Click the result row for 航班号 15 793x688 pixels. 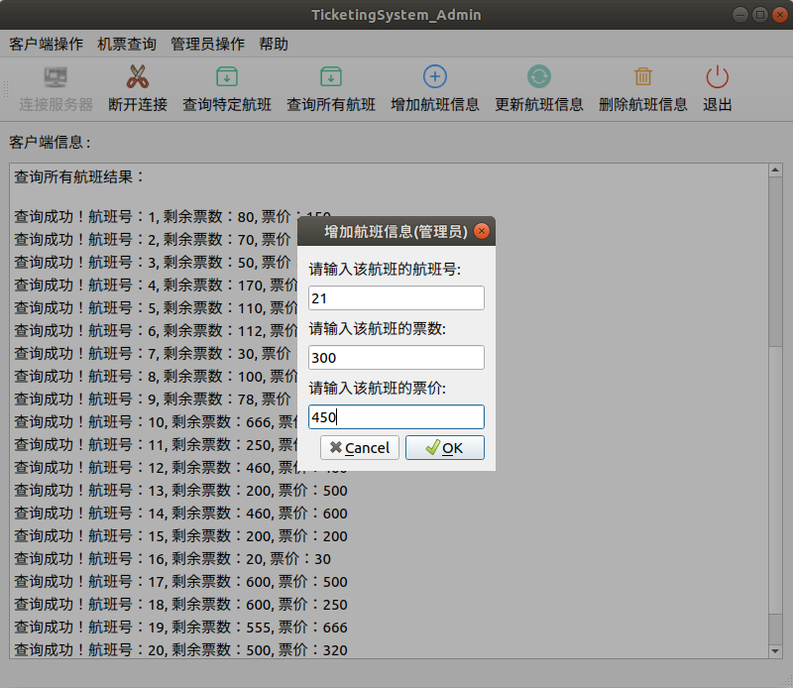180,535
